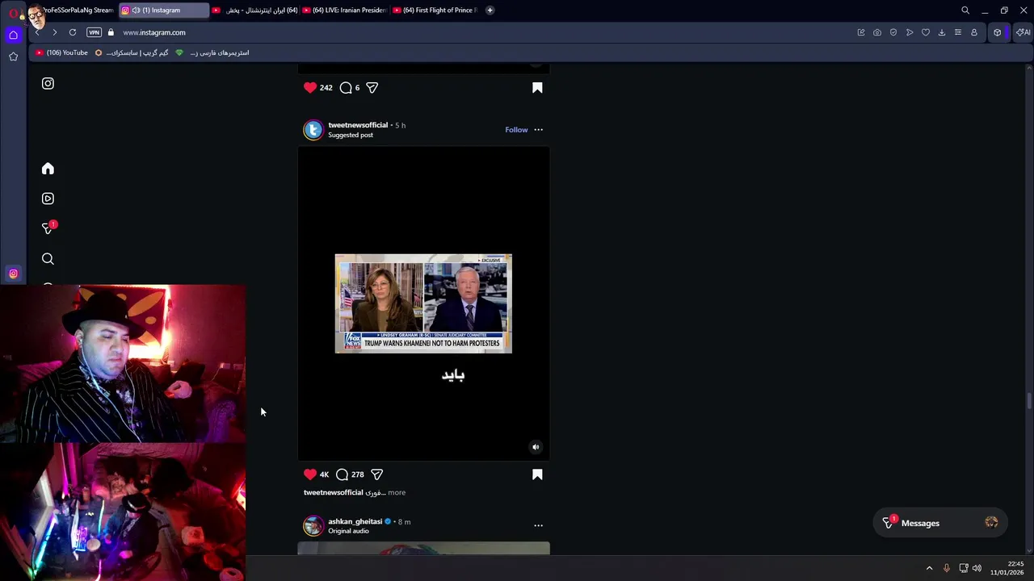Open Opera Flow send icon

pyautogui.click(x=910, y=32)
